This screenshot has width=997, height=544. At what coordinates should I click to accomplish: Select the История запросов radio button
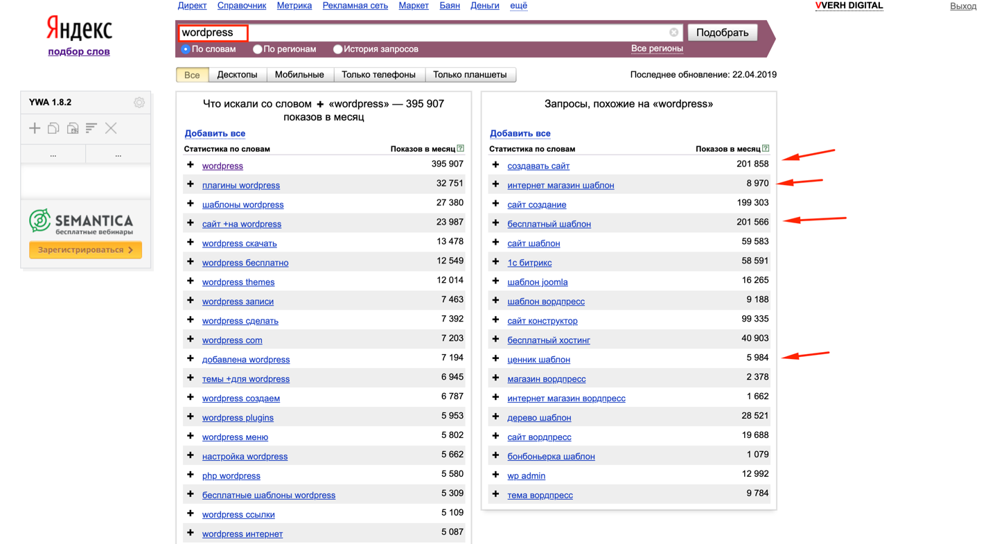click(x=338, y=49)
